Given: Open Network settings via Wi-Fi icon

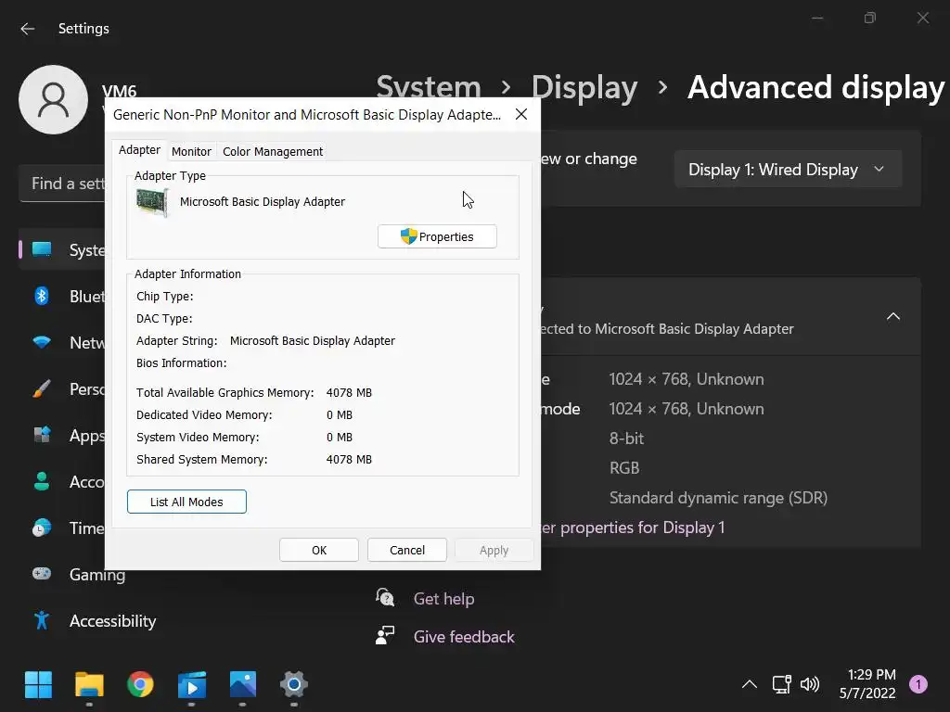Looking at the screenshot, I should pos(41,342).
